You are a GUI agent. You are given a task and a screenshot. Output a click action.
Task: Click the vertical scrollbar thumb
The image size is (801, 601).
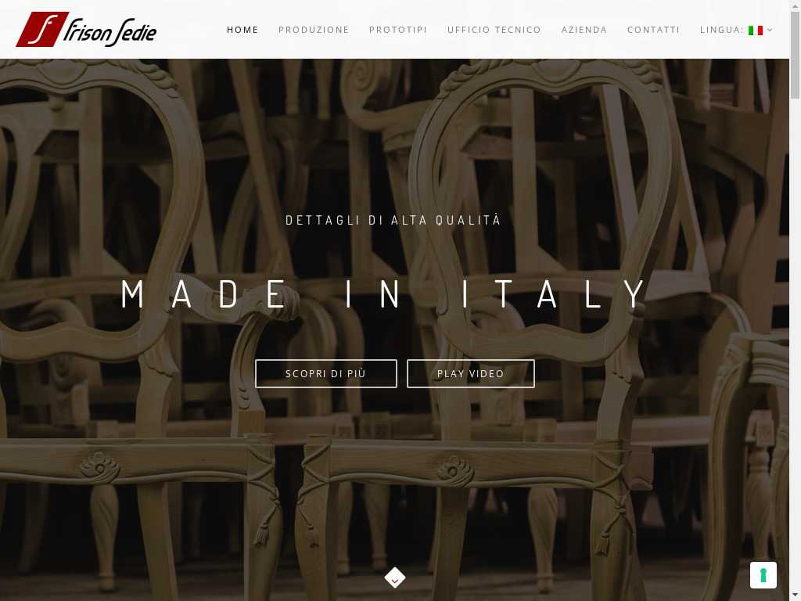click(795, 54)
